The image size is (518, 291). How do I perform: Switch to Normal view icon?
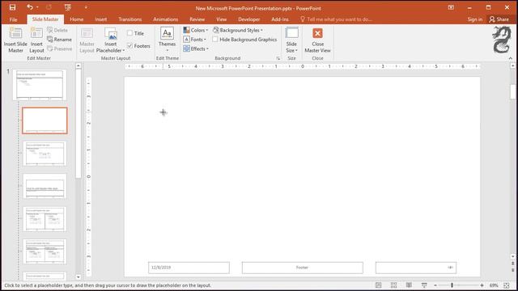point(379,285)
